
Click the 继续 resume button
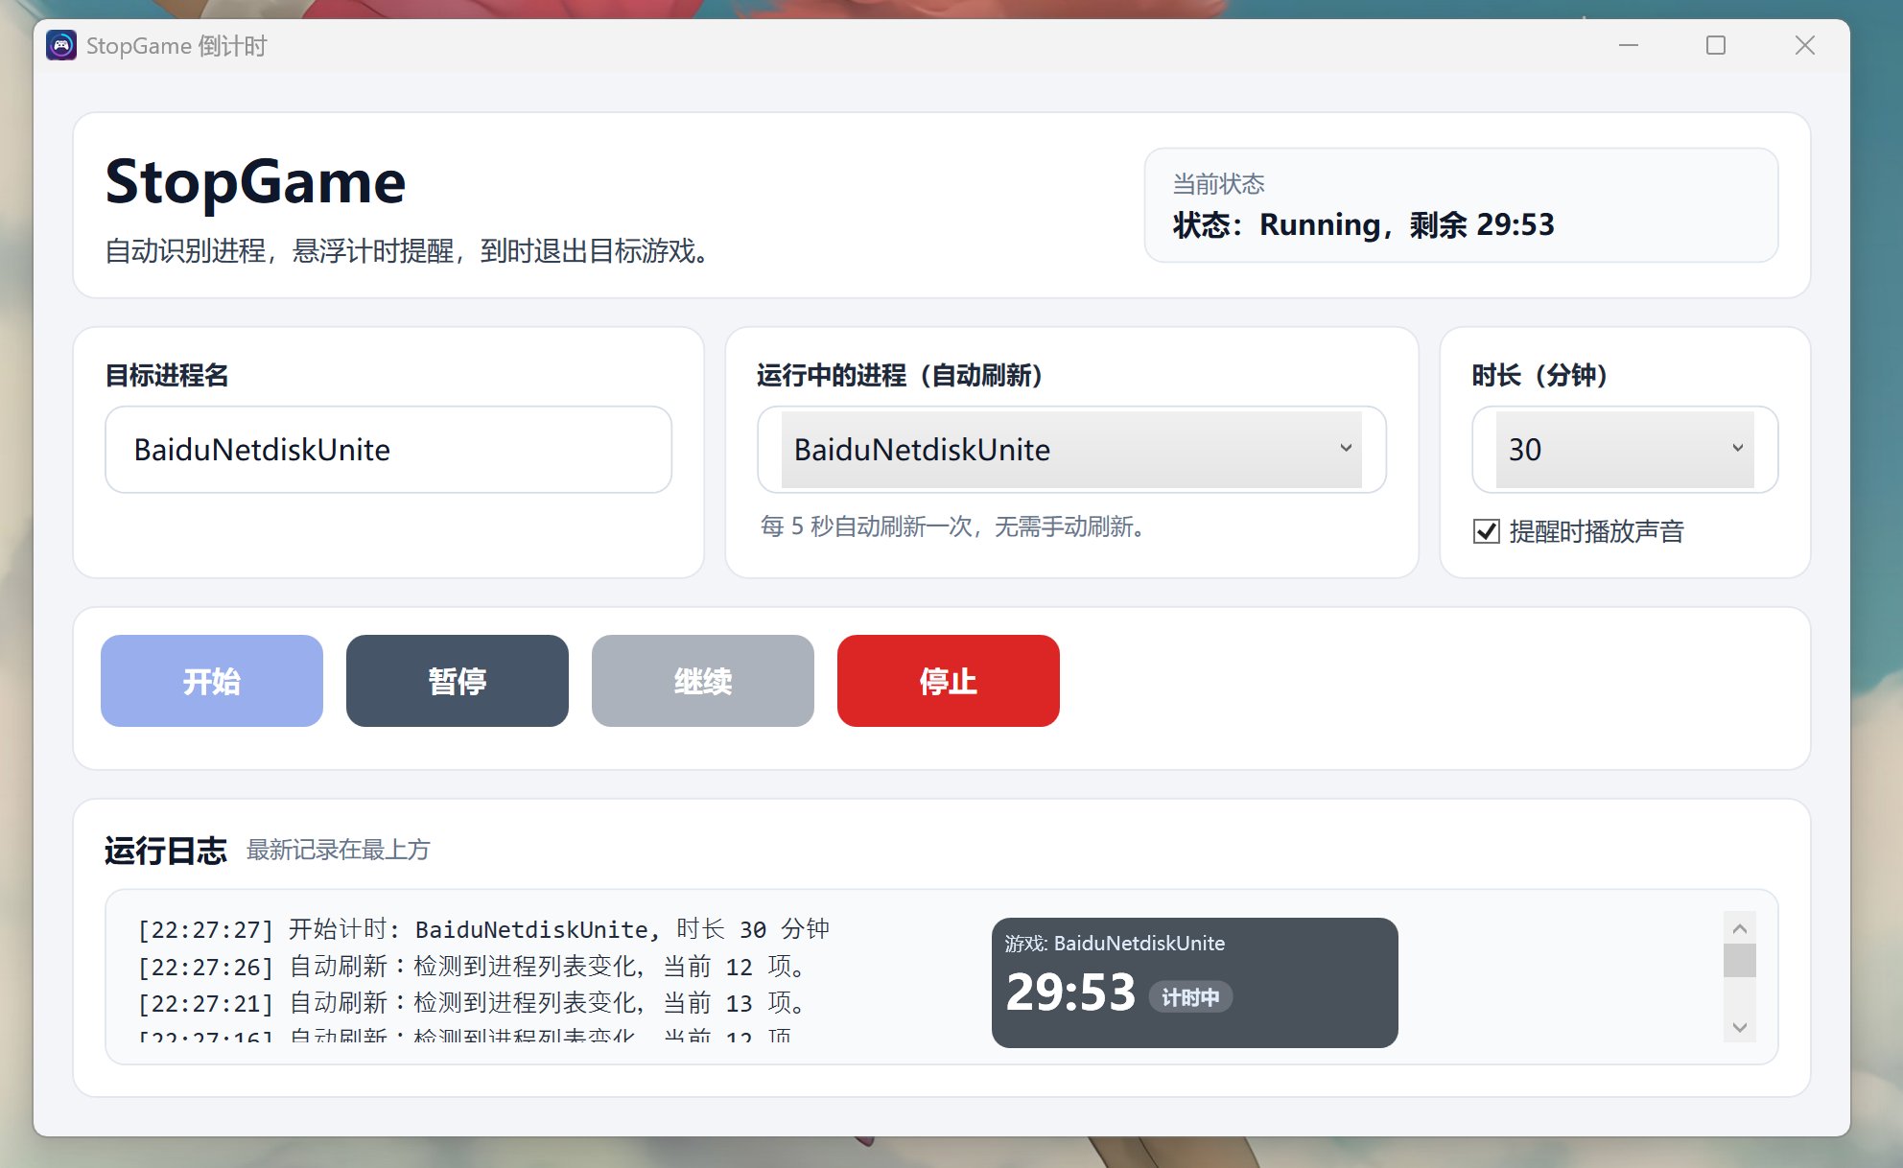tap(702, 681)
